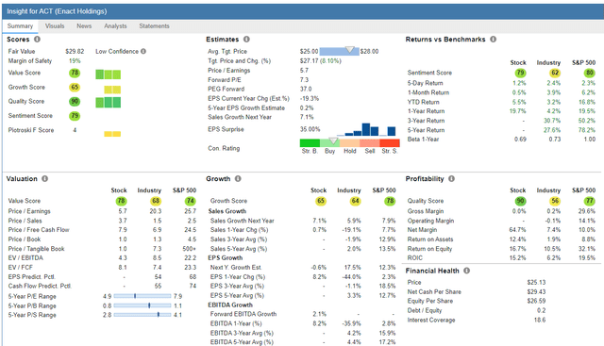This screenshot has height=346, width=604.
Task: Click info icon beside Financial Health
Action: coord(466,271)
